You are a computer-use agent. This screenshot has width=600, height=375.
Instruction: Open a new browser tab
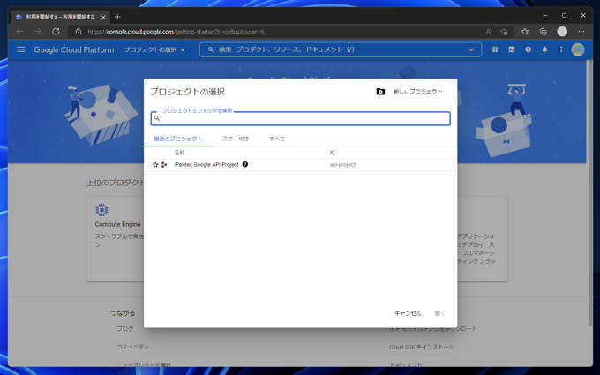point(117,17)
